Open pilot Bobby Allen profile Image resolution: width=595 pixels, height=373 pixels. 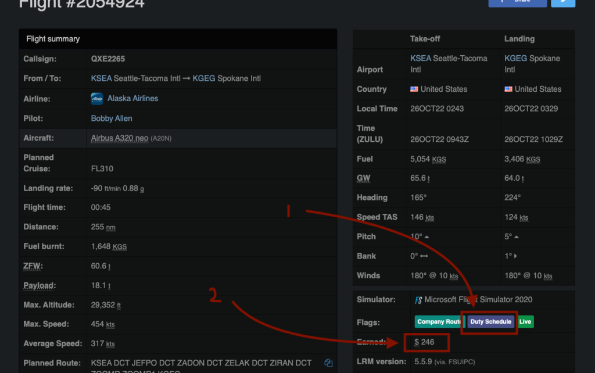(x=112, y=119)
